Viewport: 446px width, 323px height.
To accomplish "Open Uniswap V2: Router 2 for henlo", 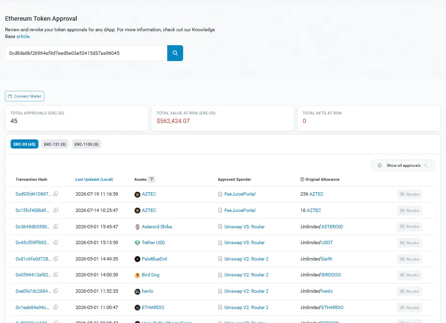I will [x=247, y=291].
